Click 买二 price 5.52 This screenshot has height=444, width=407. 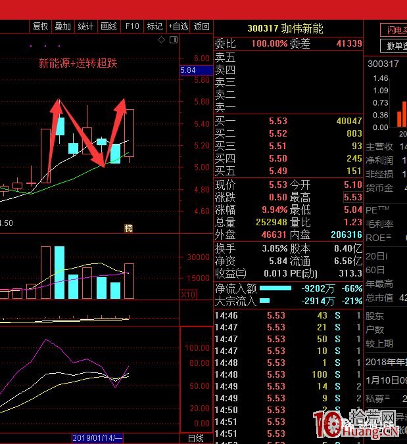pyautogui.click(x=277, y=133)
